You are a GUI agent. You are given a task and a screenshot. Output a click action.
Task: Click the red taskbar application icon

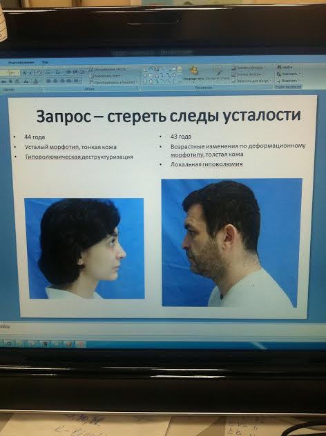pos(80,344)
